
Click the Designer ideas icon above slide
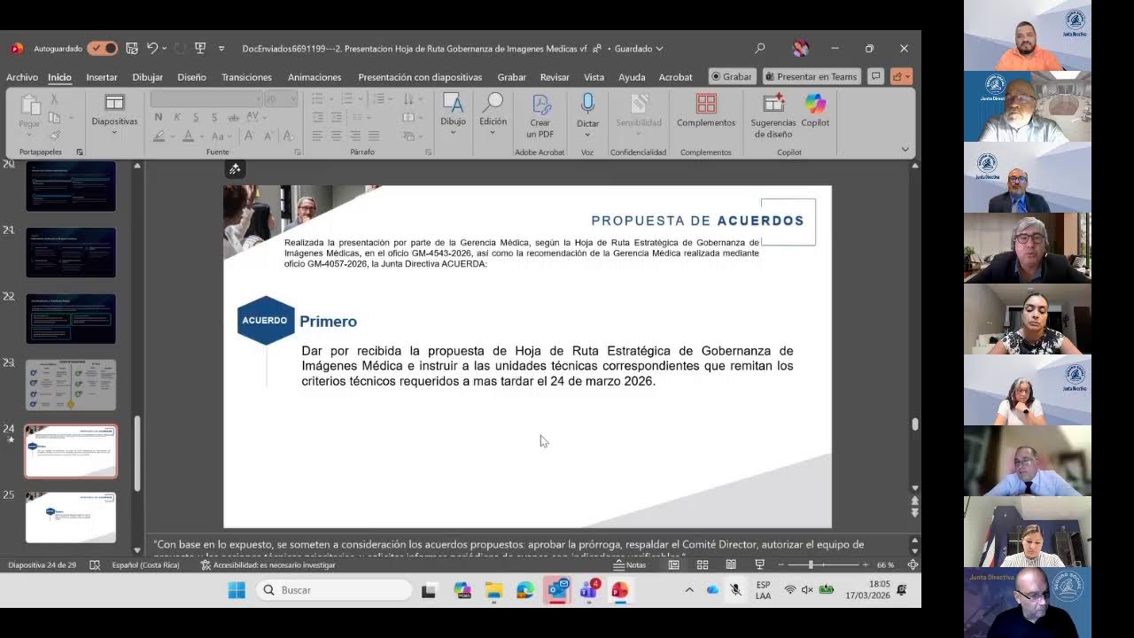pos(235,169)
